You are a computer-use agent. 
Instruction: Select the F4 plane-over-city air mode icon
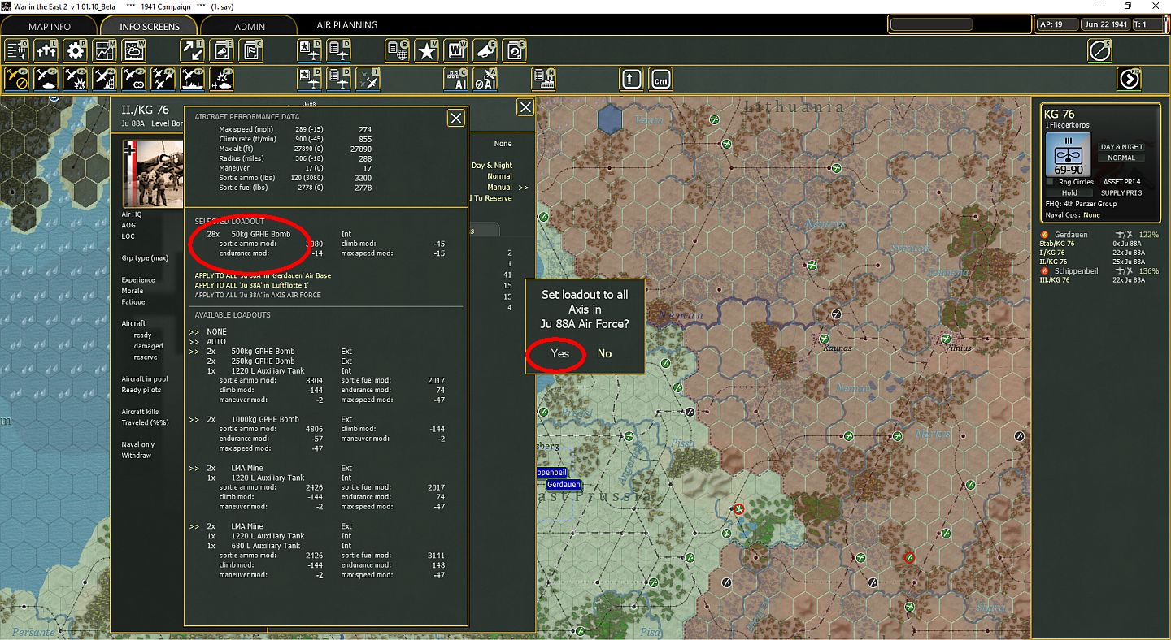click(x=105, y=79)
